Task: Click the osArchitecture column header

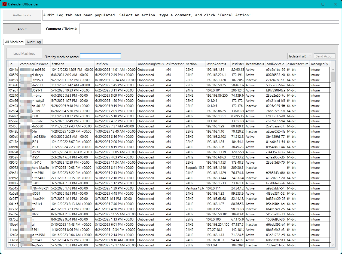Action: coord(298,64)
